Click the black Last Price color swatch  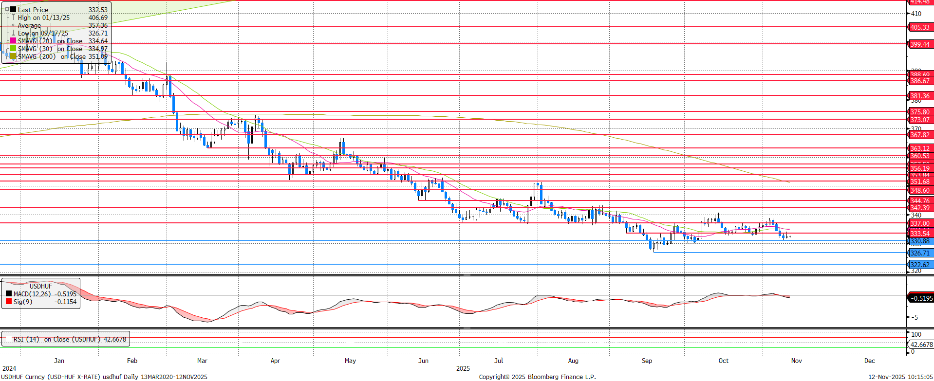(13, 9)
